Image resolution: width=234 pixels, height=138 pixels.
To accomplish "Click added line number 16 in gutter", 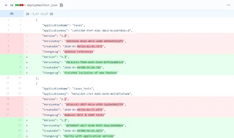I will 20,131.
